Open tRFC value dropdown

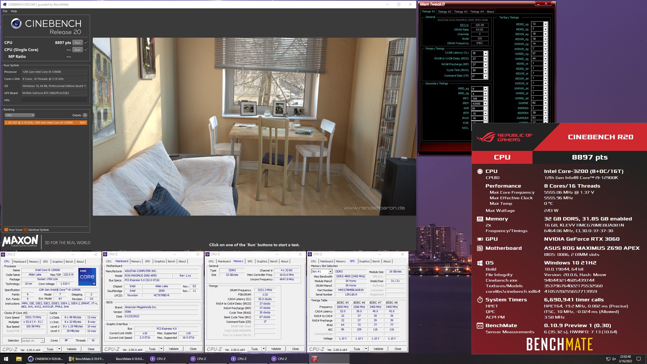click(x=485, y=99)
